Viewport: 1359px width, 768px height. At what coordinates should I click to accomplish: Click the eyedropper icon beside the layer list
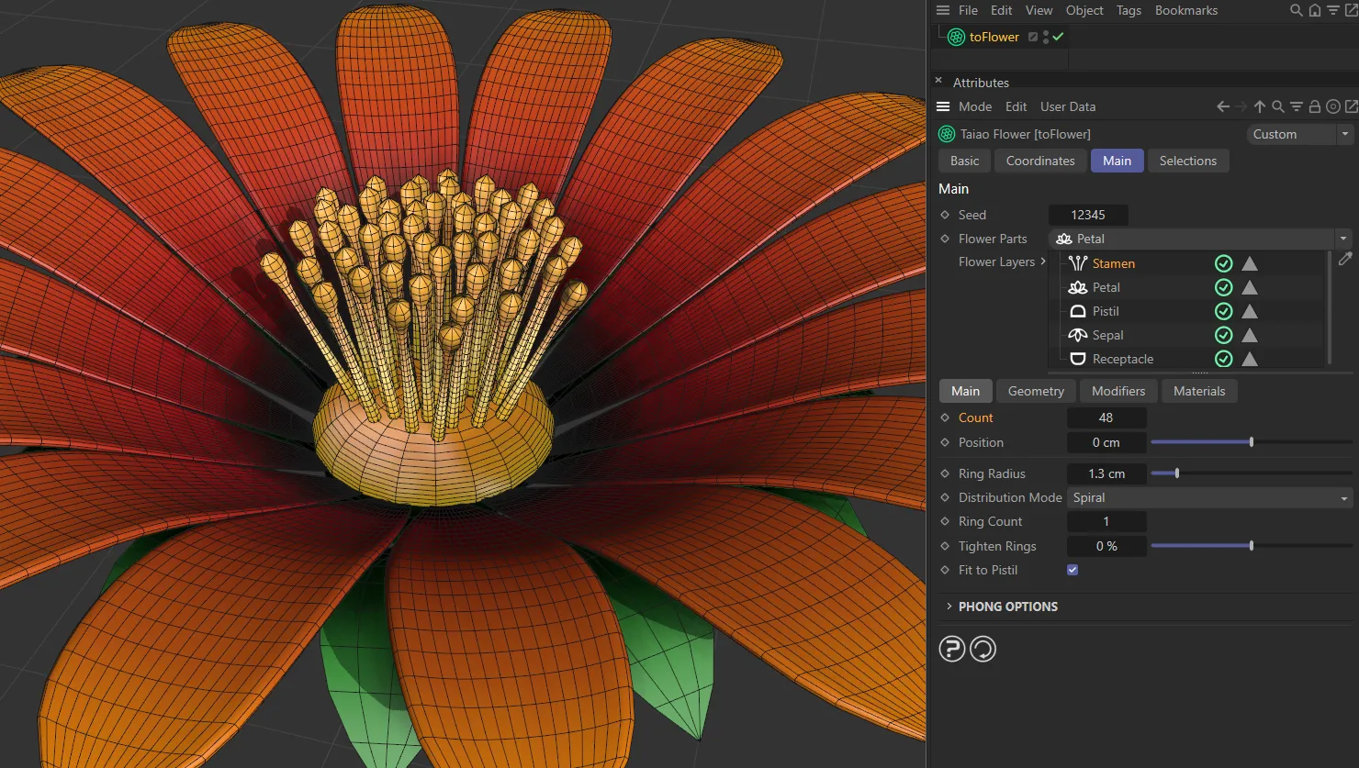click(x=1345, y=260)
